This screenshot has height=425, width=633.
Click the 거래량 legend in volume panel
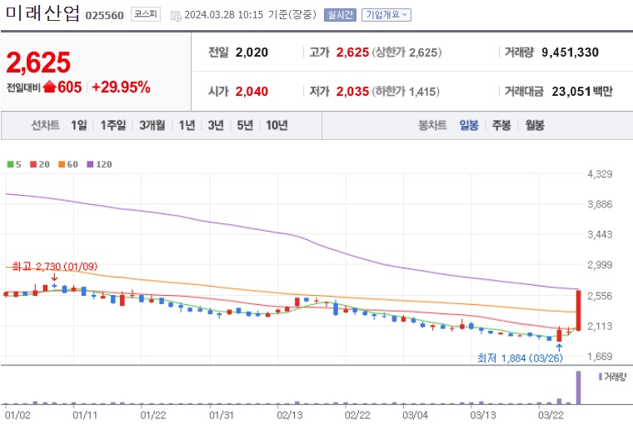pyautogui.click(x=612, y=377)
